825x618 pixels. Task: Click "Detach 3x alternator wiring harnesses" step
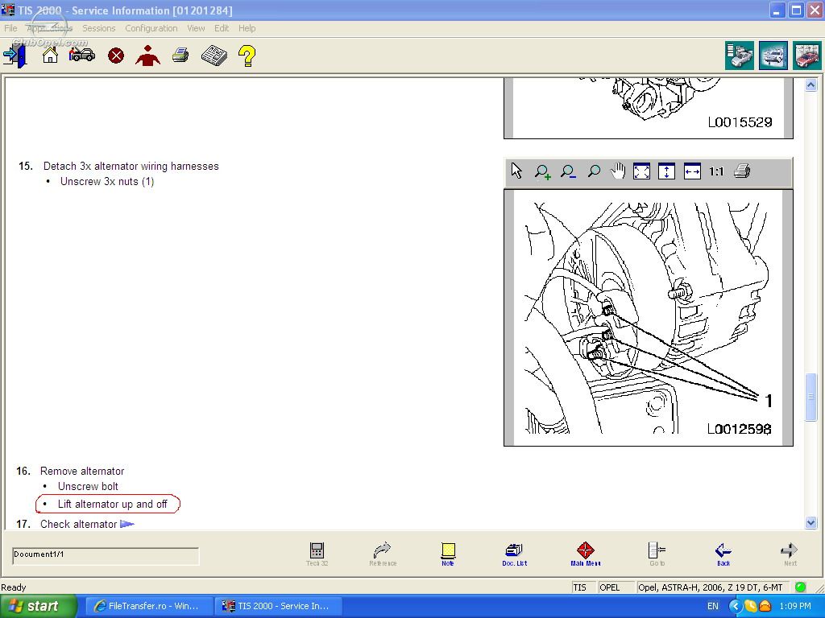click(x=131, y=166)
